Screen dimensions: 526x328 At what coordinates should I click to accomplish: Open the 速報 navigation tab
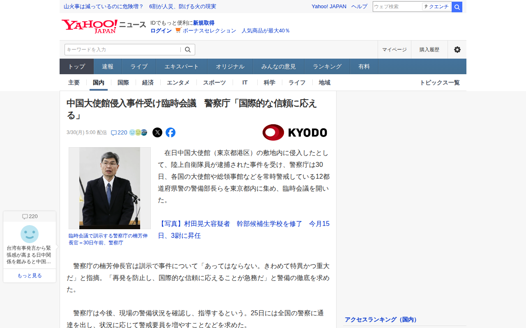pyautogui.click(x=108, y=66)
